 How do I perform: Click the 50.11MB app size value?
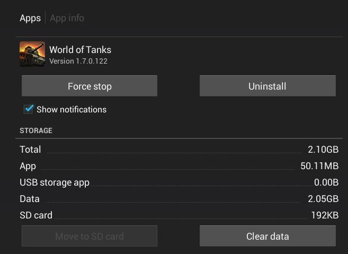[x=319, y=166]
